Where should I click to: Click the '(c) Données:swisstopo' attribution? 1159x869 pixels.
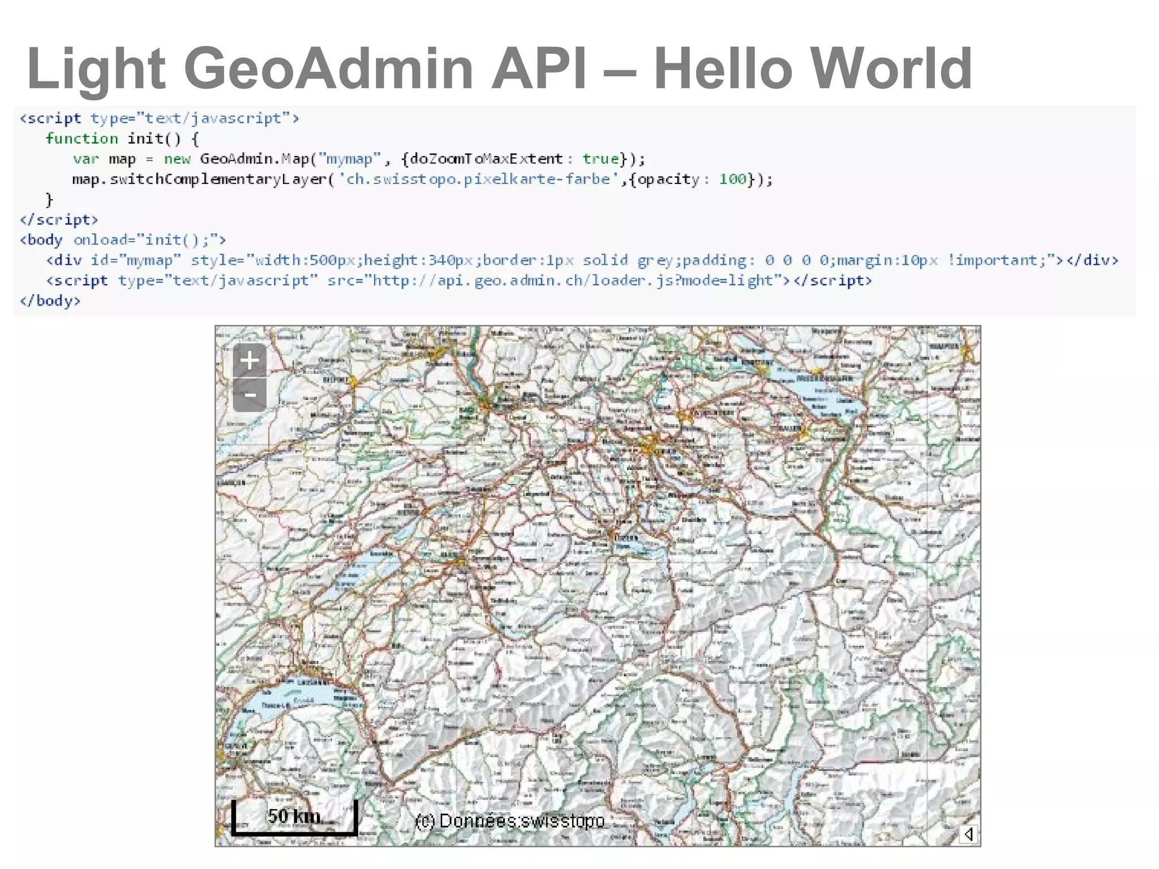510,821
